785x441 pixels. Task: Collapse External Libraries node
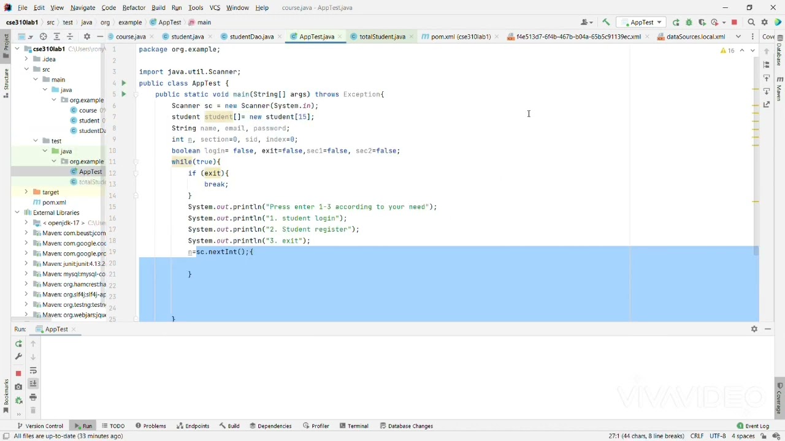tap(17, 213)
